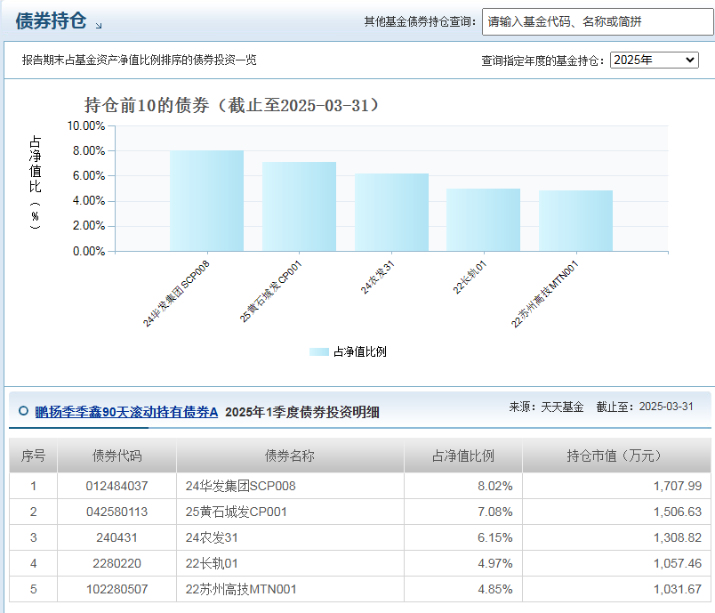This screenshot has height=613, width=715.
Task: Click the 8.02% ratio cell
Action: tap(462, 486)
